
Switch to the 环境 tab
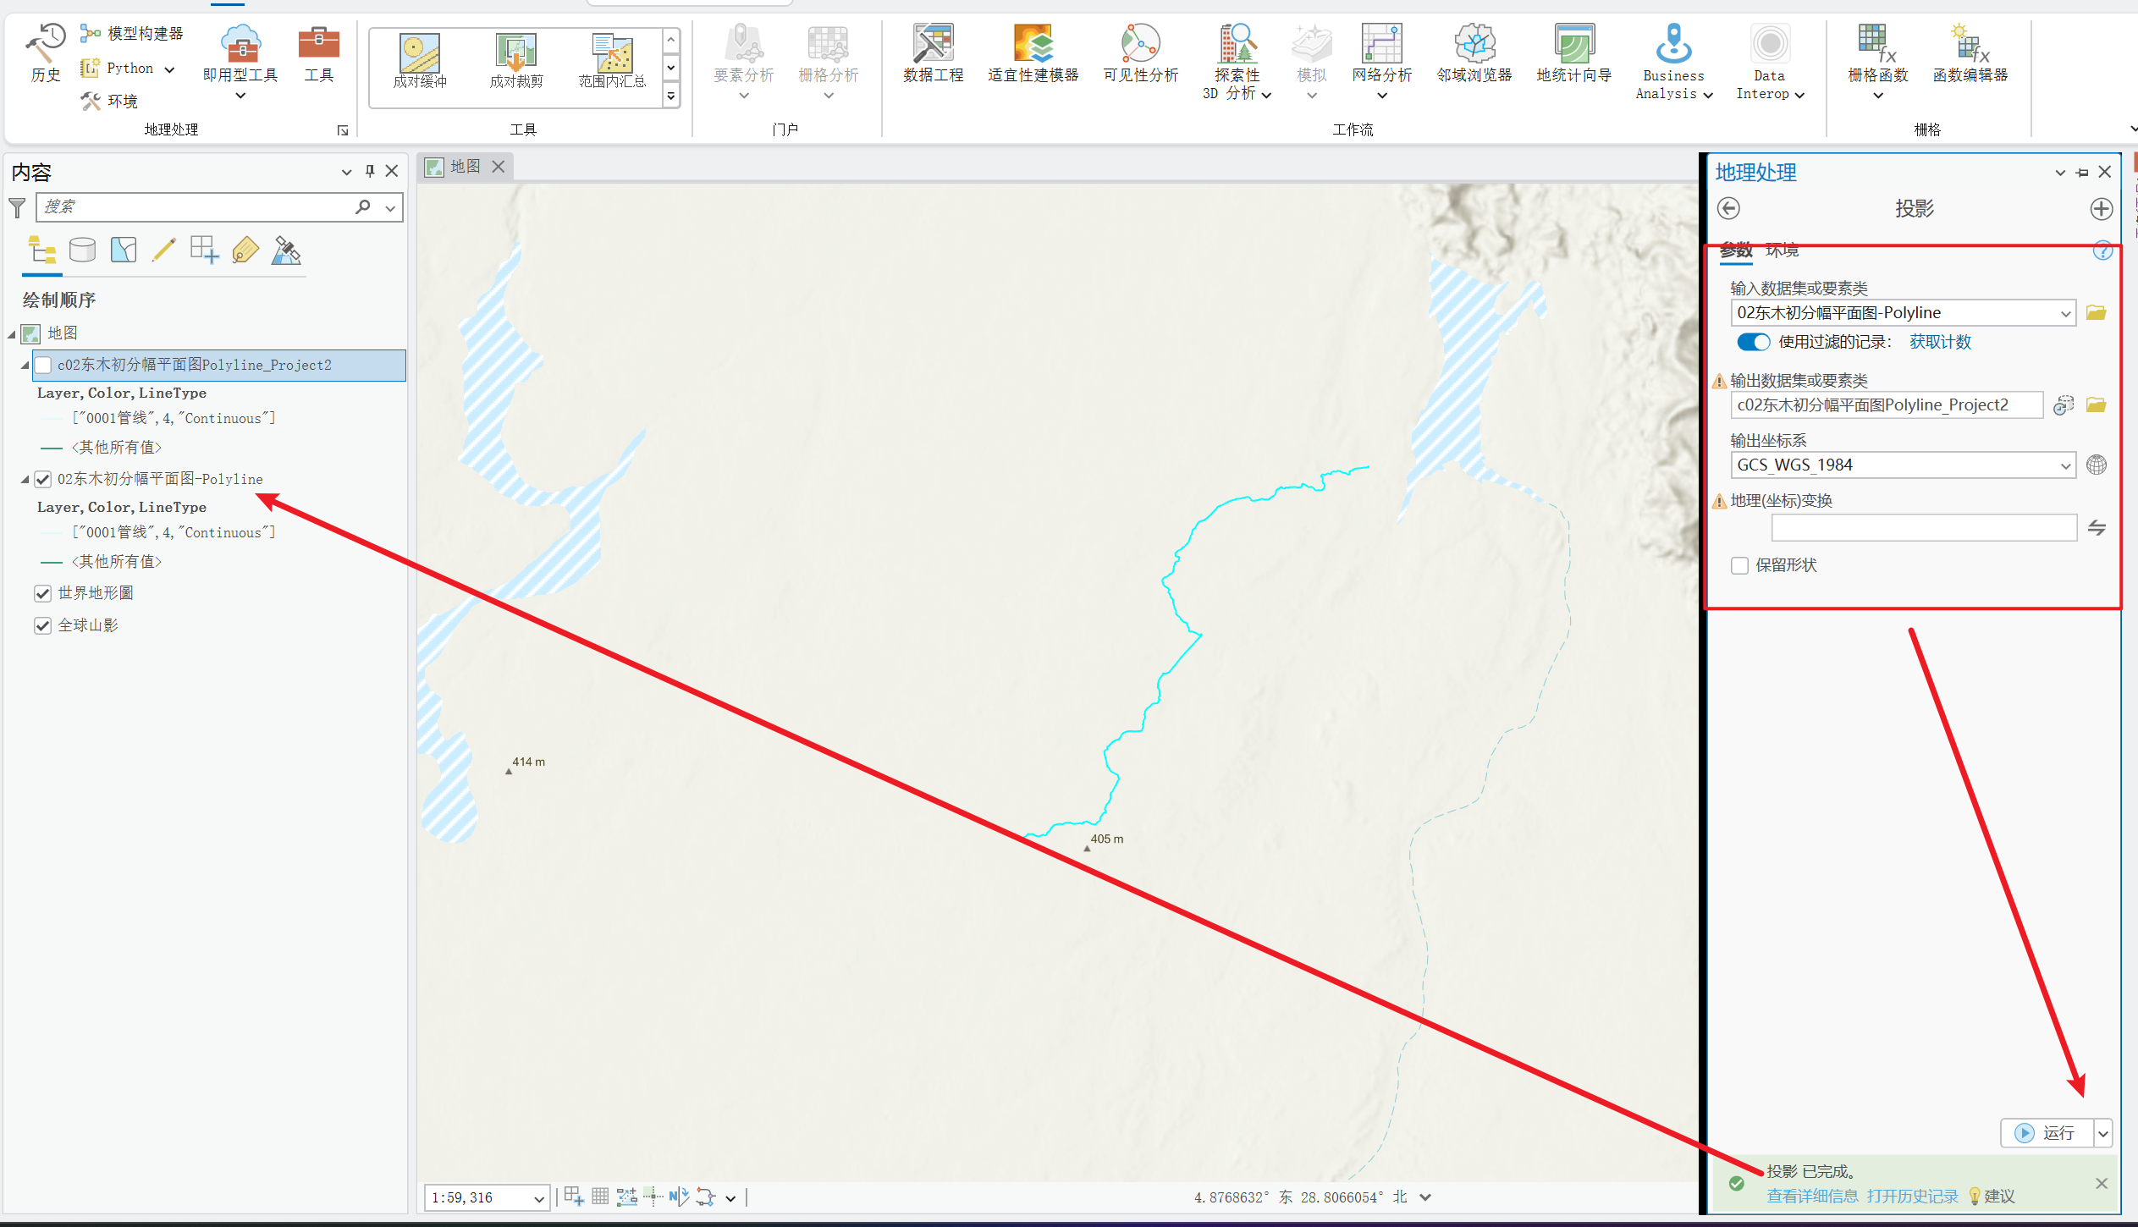tap(1783, 250)
